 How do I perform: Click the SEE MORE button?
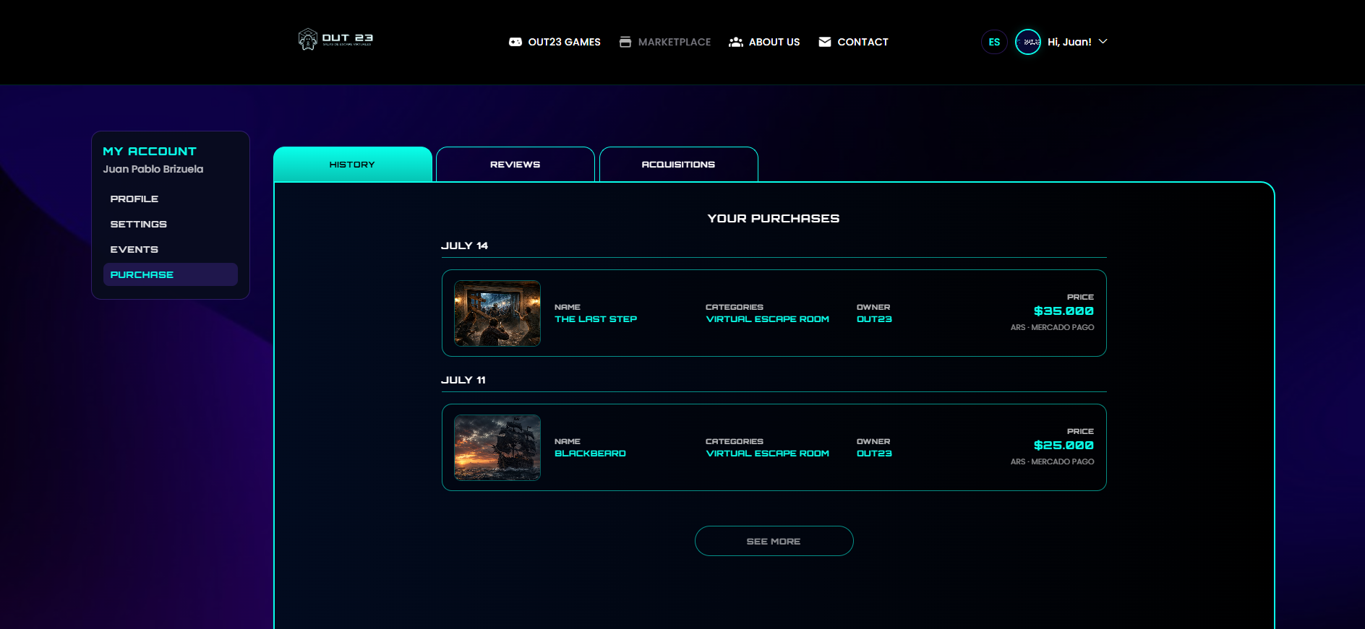coord(774,541)
